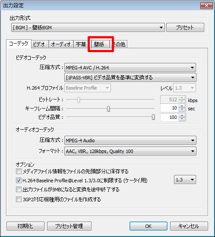215x237 pixels.
Task: Switch to the 壁紙 tab
Action: click(101, 44)
